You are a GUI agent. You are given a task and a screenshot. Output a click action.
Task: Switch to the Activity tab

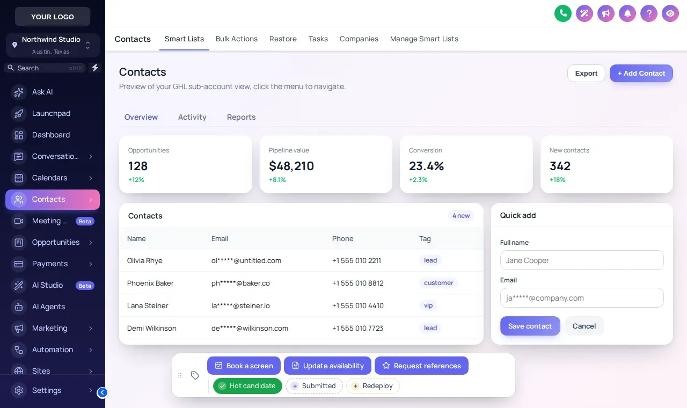click(x=192, y=117)
